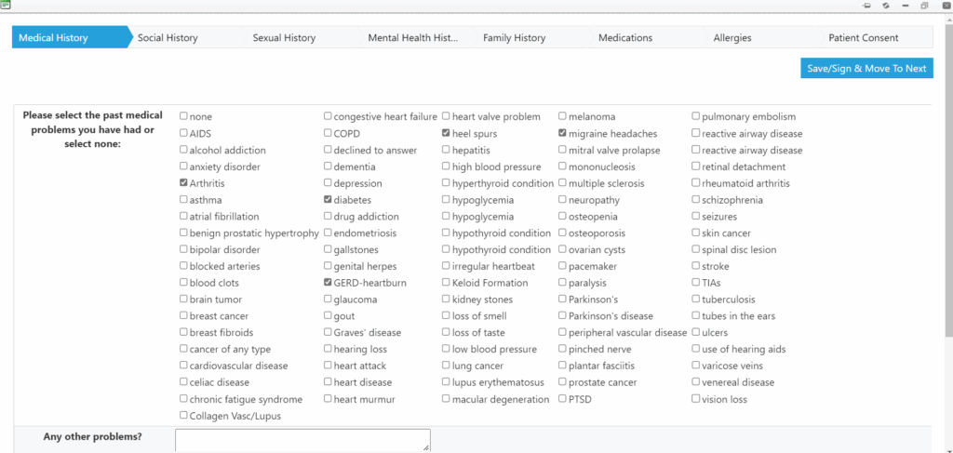Go to the Allergies tab
The height and width of the screenshot is (453, 953).
click(x=732, y=38)
